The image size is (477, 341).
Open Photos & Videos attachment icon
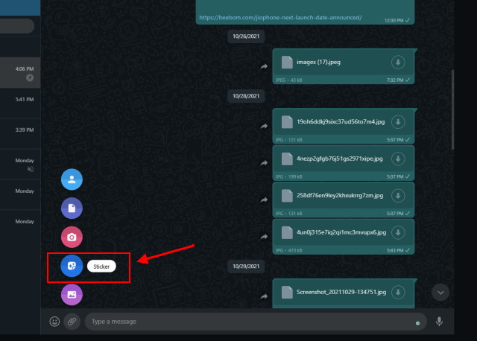tap(72, 294)
